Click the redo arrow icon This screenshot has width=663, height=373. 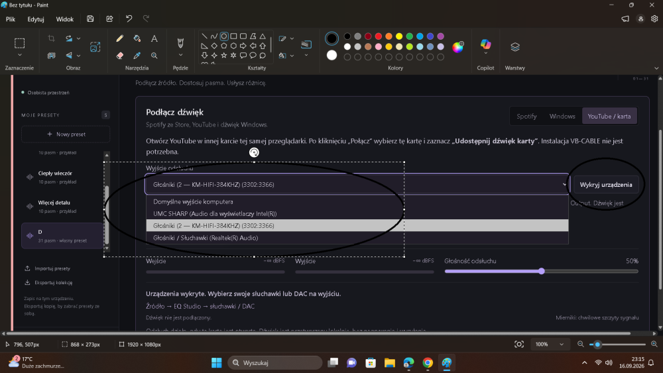tap(147, 19)
